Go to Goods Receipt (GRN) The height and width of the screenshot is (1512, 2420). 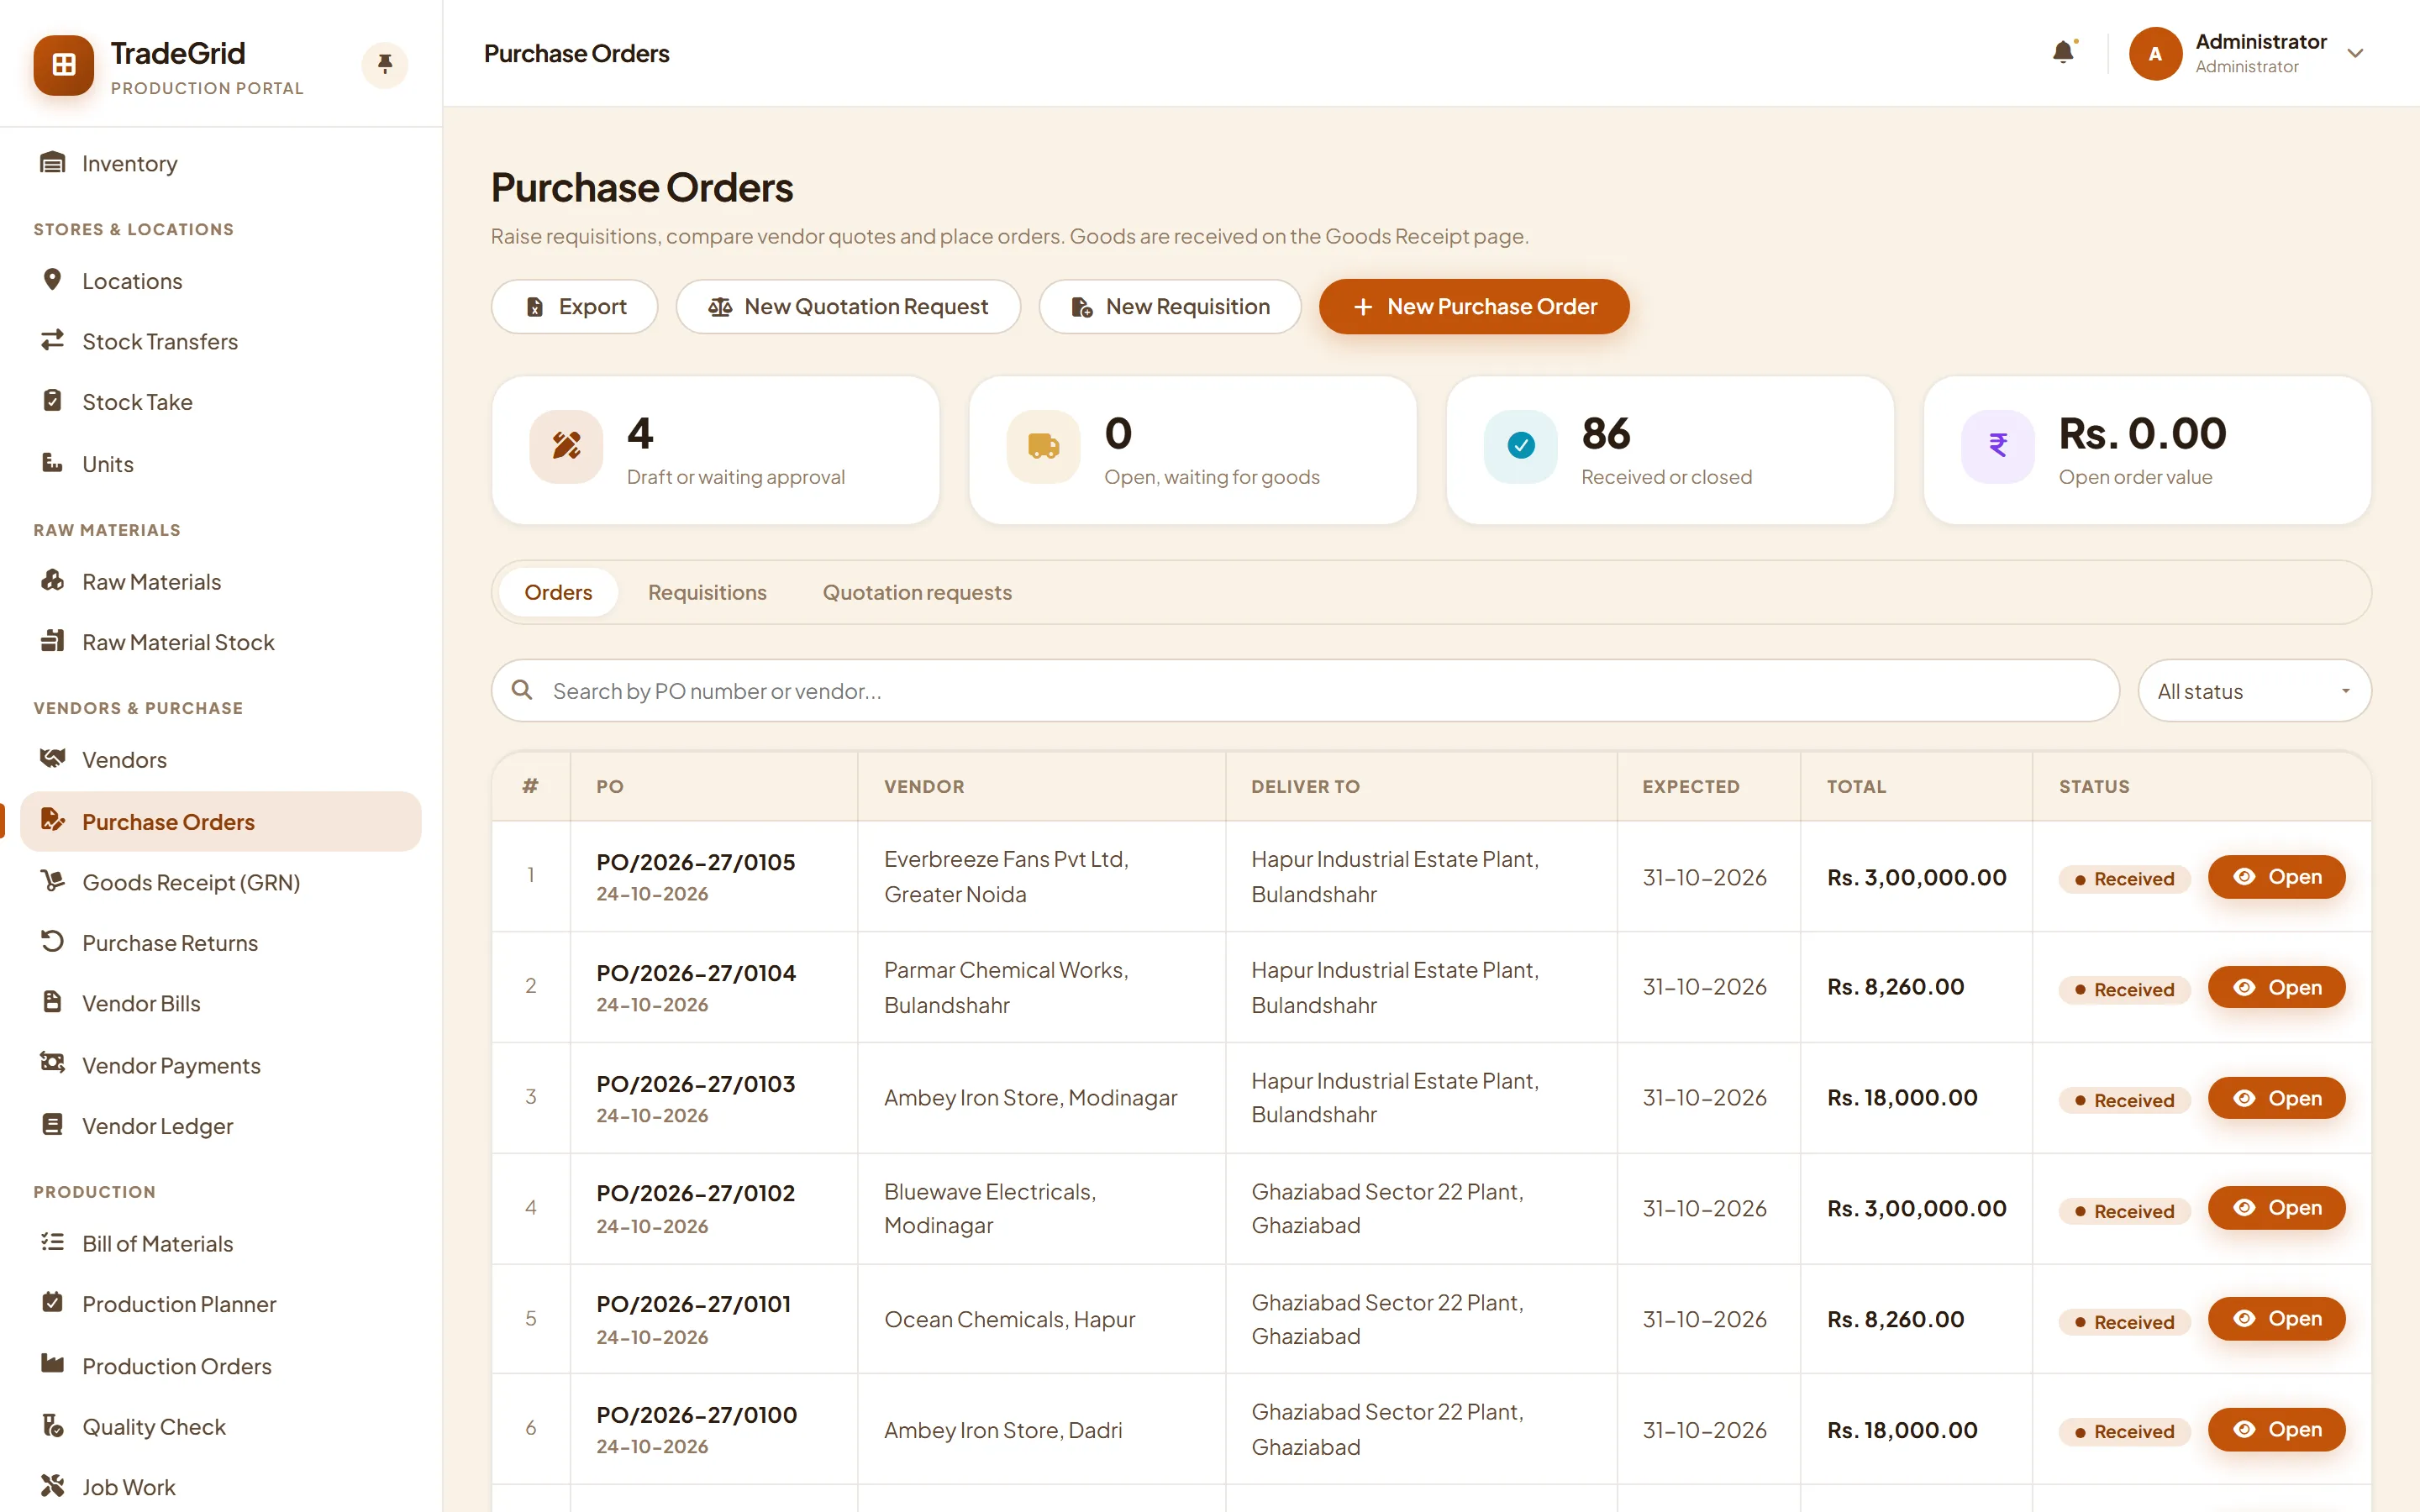(221, 882)
